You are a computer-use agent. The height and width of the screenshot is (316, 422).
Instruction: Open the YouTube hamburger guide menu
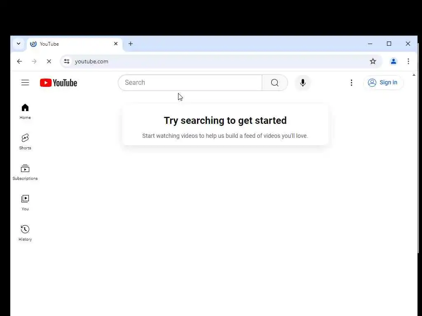point(25,82)
